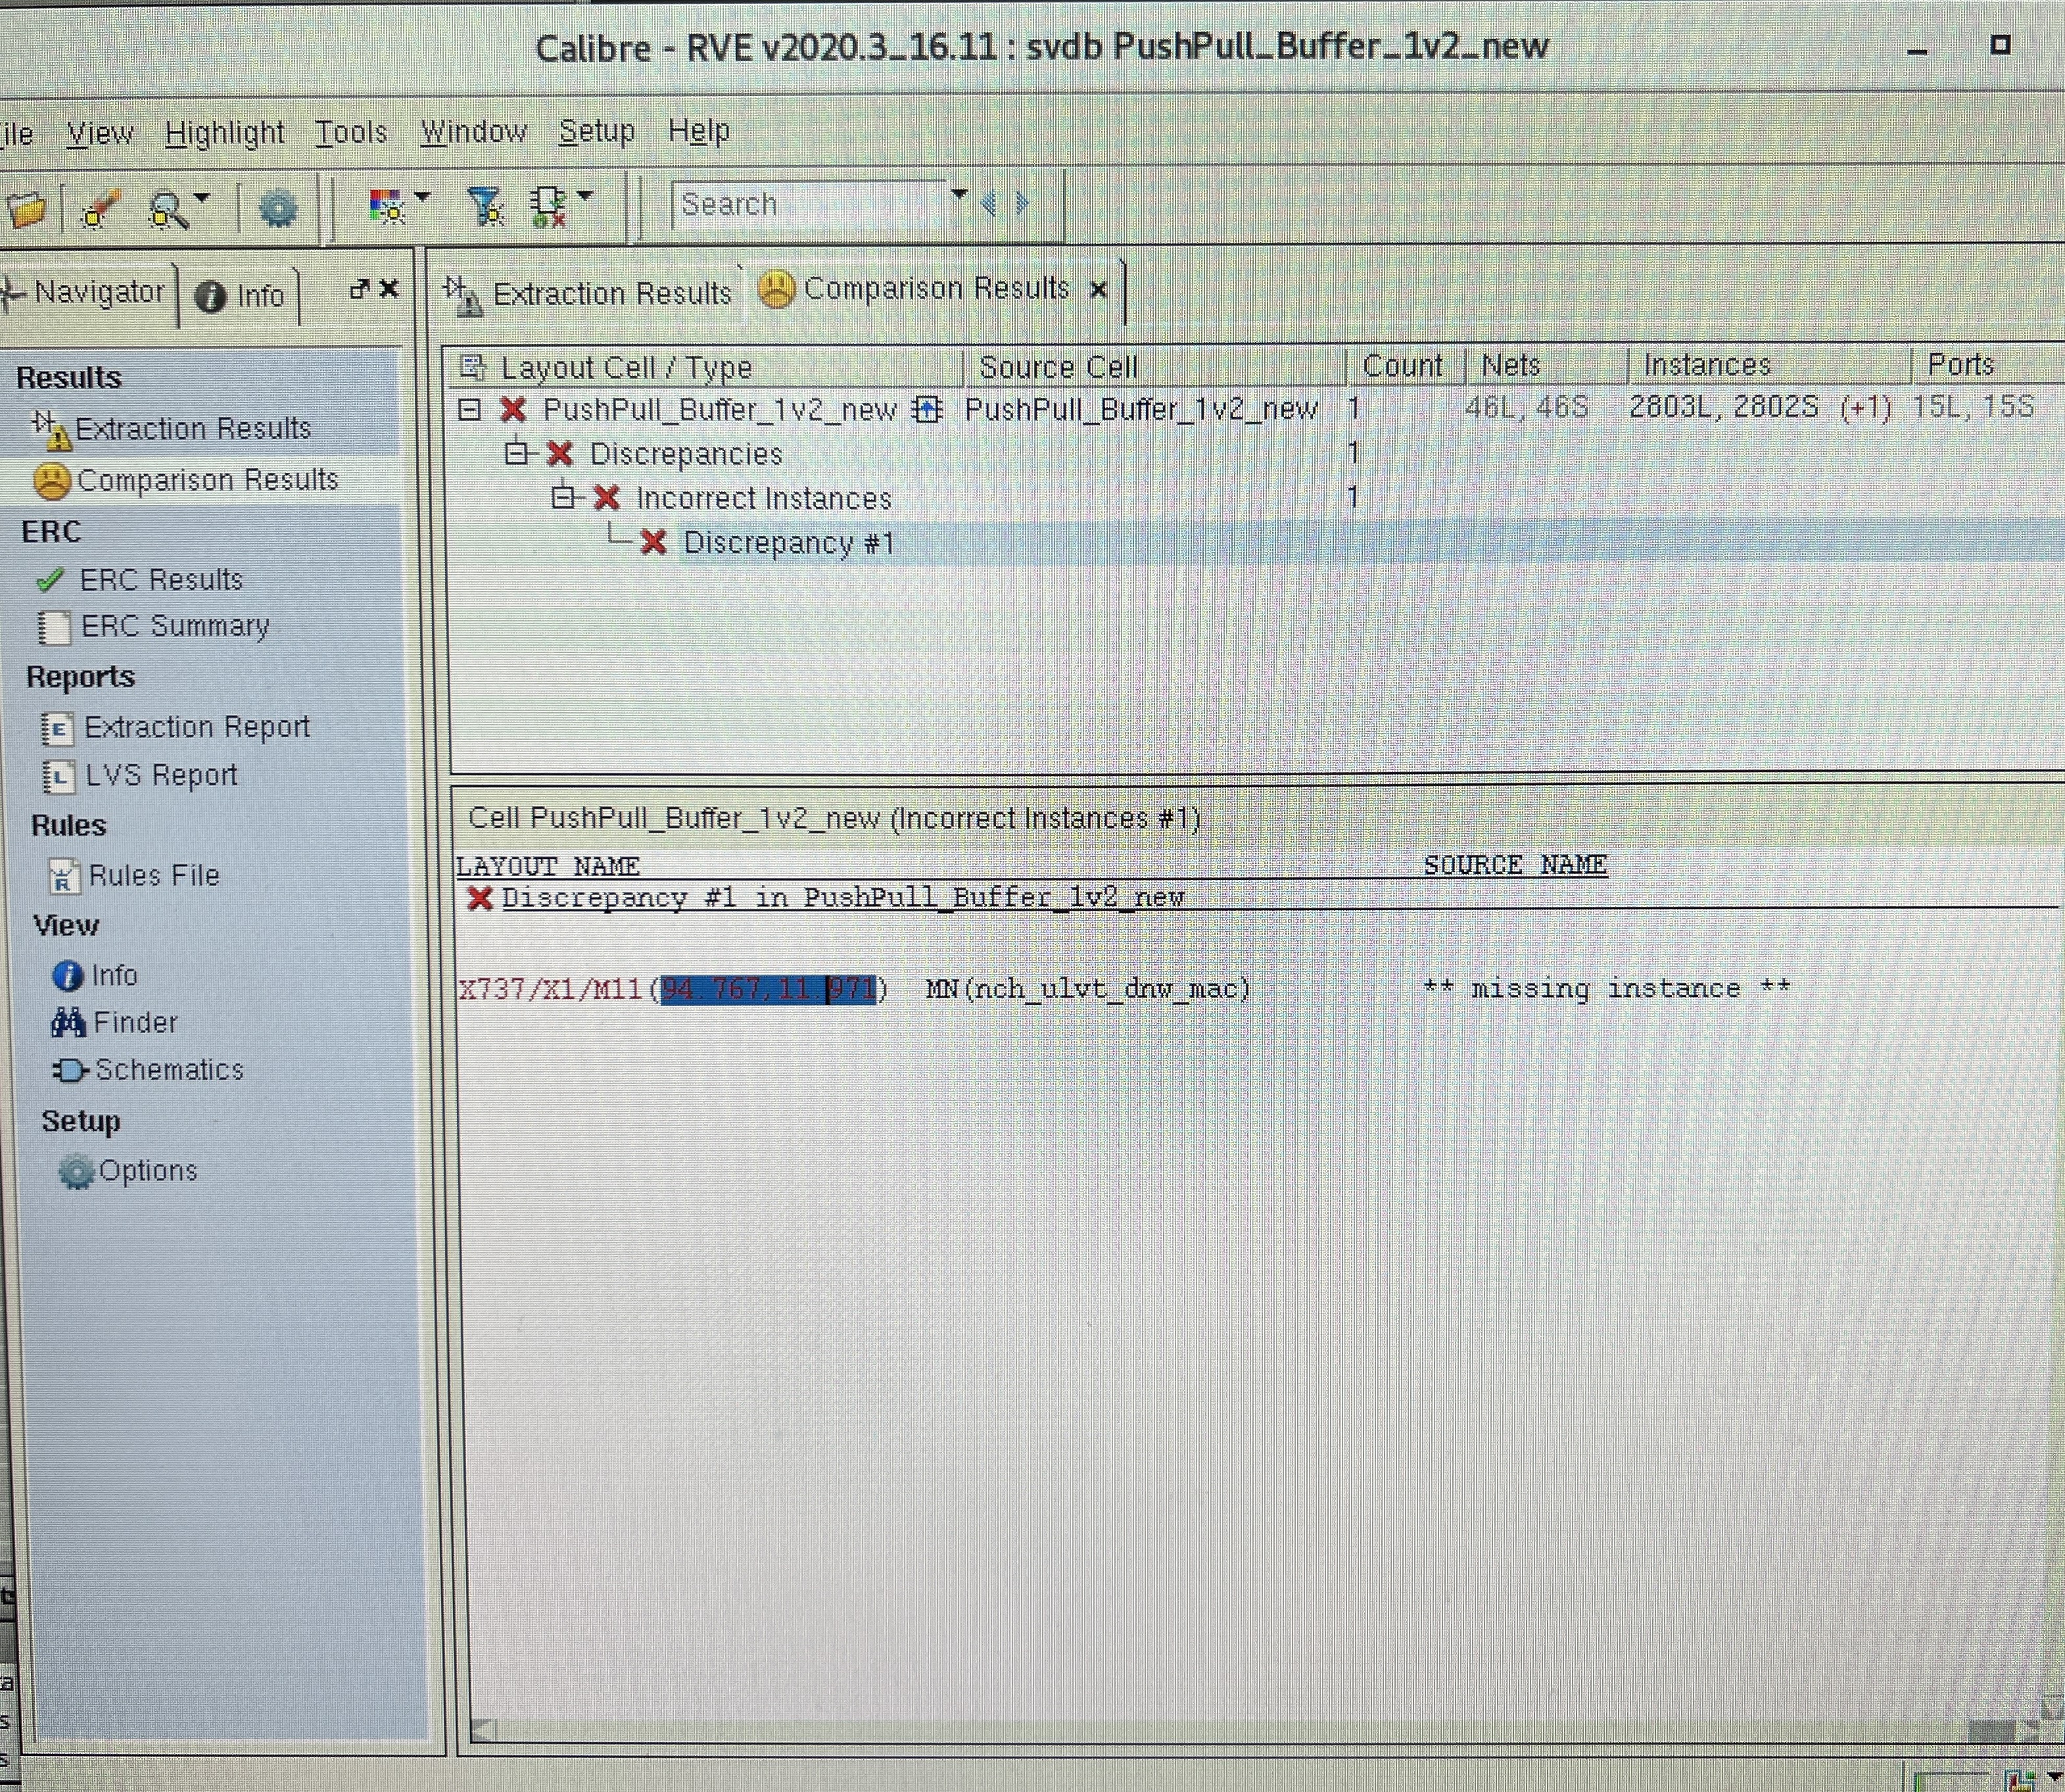Click the Layout Cell / Type column header
Viewport: 2065px width, 1792px height.
[626, 368]
